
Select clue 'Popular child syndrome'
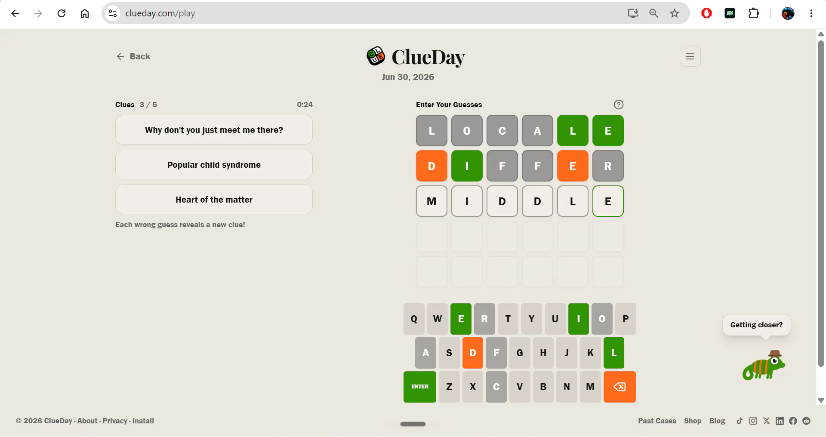pyautogui.click(x=214, y=165)
